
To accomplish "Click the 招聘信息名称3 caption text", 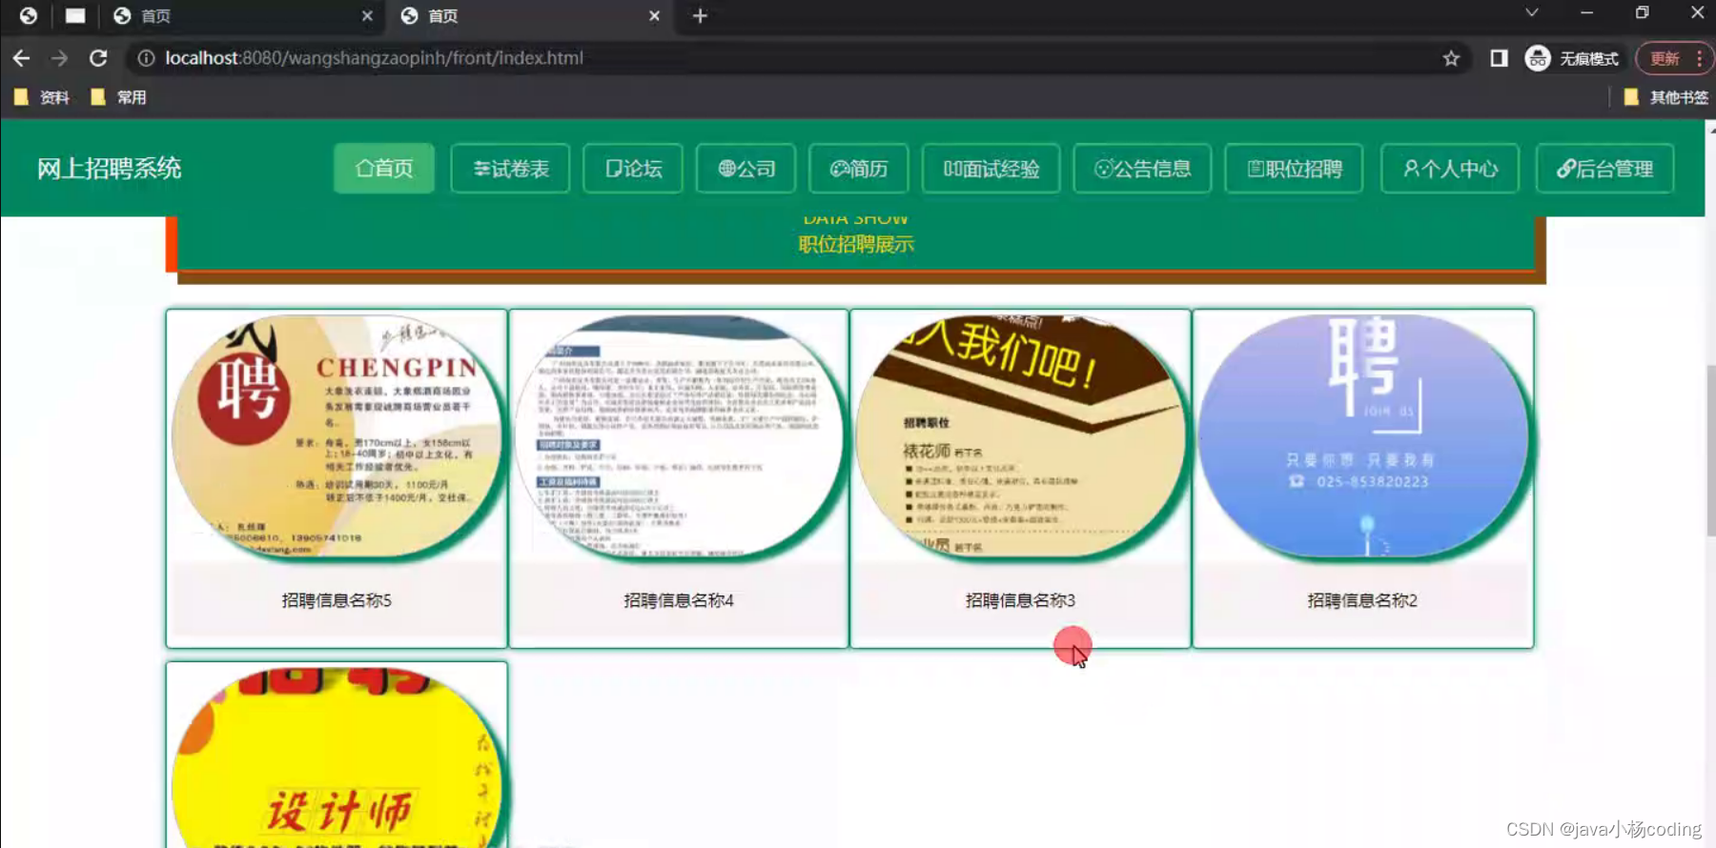I will click(1020, 600).
